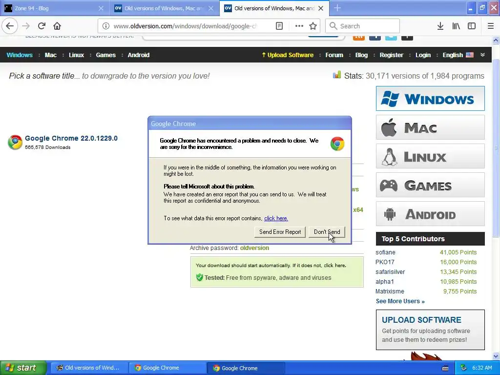Click the Chrome logo inside error dialog

[x=337, y=144]
